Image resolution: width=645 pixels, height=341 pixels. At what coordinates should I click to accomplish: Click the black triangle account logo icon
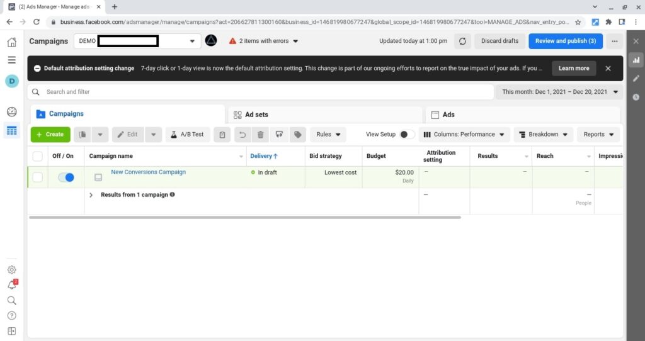[211, 41]
